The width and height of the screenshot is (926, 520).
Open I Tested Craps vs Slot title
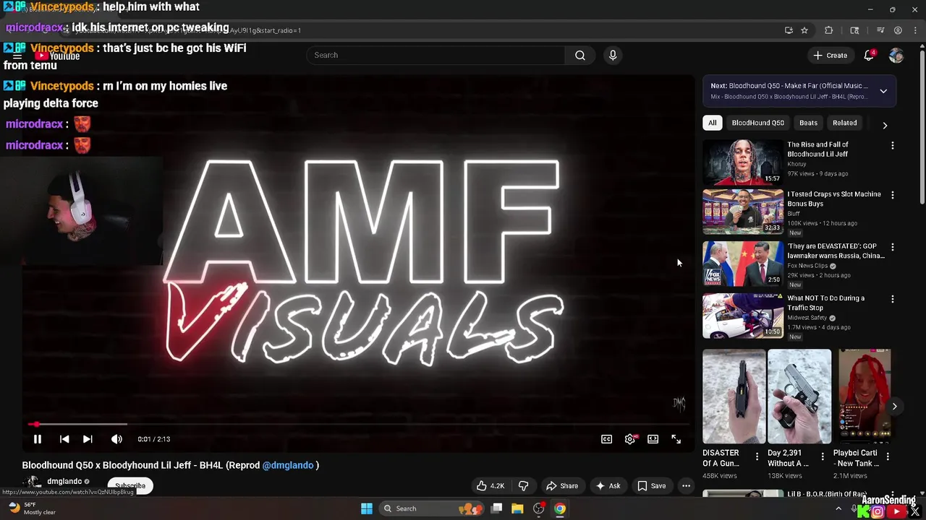(833, 199)
